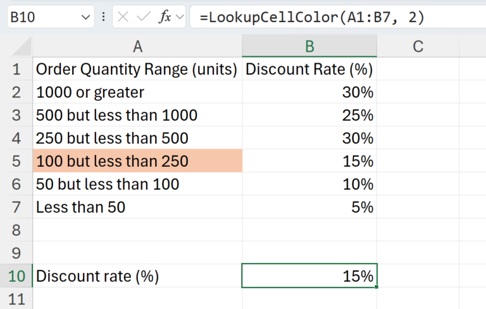Viewport: 486px width, 309px height.
Task: Select column A header
Action: click(137, 46)
